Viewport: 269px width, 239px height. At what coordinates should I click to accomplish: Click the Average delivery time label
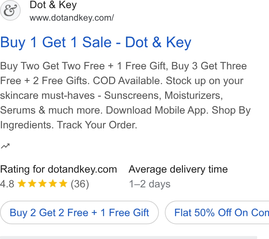click(x=178, y=169)
